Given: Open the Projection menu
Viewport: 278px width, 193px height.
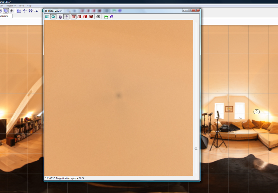Looking at the screenshot, I should 11,6.
